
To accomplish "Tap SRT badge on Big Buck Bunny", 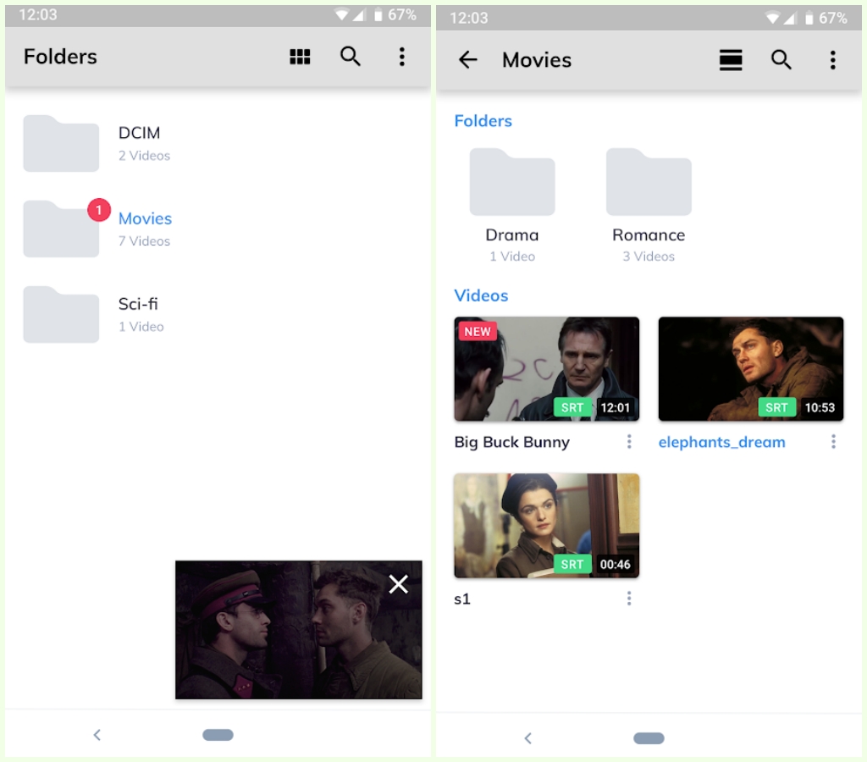I will pyautogui.click(x=572, y=407).
